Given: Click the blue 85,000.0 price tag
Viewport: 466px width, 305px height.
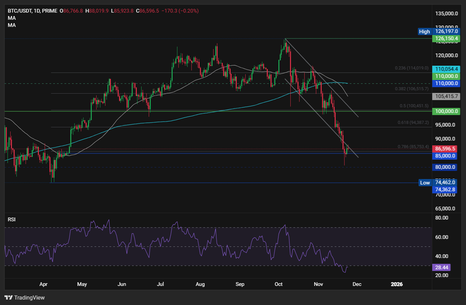Looking at the screenshot, I should coord(445,155).
